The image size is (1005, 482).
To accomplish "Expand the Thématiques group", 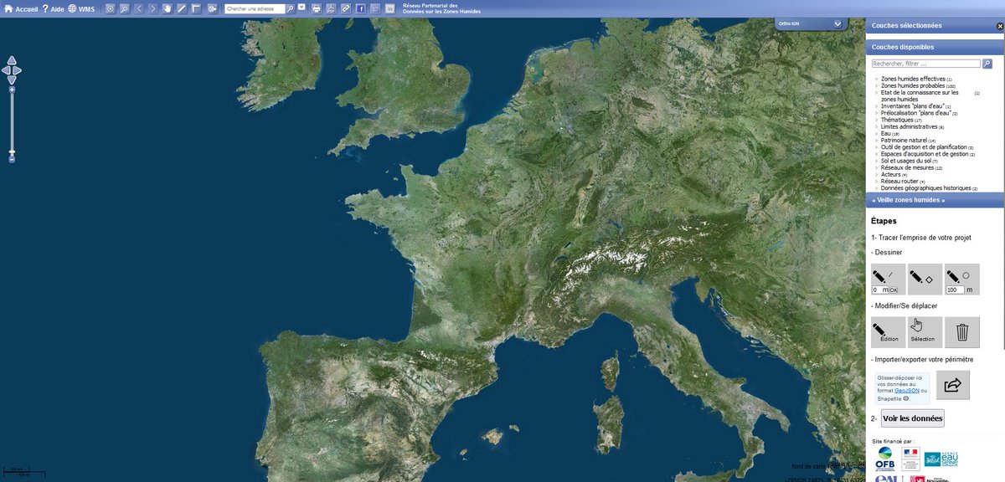I will pos(899,120).
